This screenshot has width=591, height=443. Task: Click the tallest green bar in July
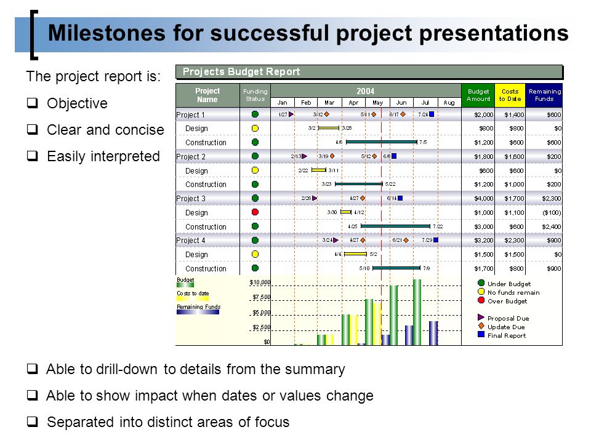pos(417,313)
